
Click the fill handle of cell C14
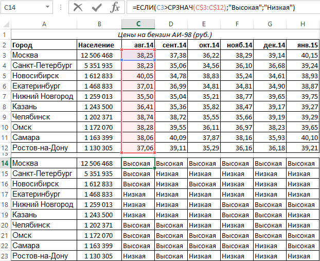point(155,168)
